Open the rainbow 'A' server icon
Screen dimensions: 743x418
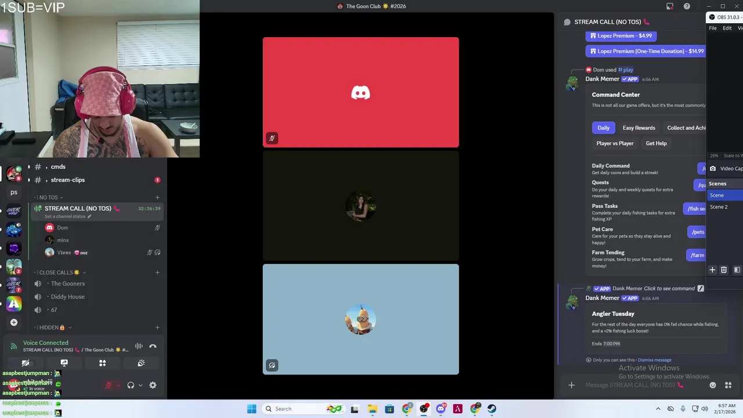[x=14, y=304]
